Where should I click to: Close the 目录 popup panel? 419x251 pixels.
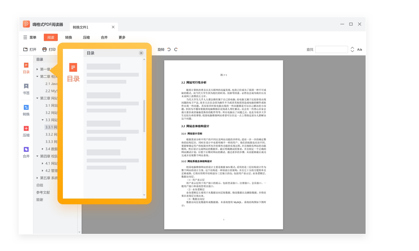click(x=141, y=53)
